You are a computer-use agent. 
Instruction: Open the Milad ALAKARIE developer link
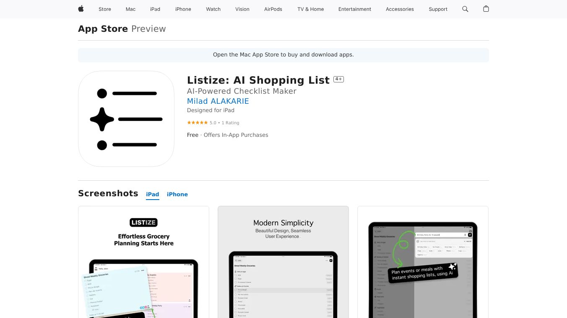point(218,101)
